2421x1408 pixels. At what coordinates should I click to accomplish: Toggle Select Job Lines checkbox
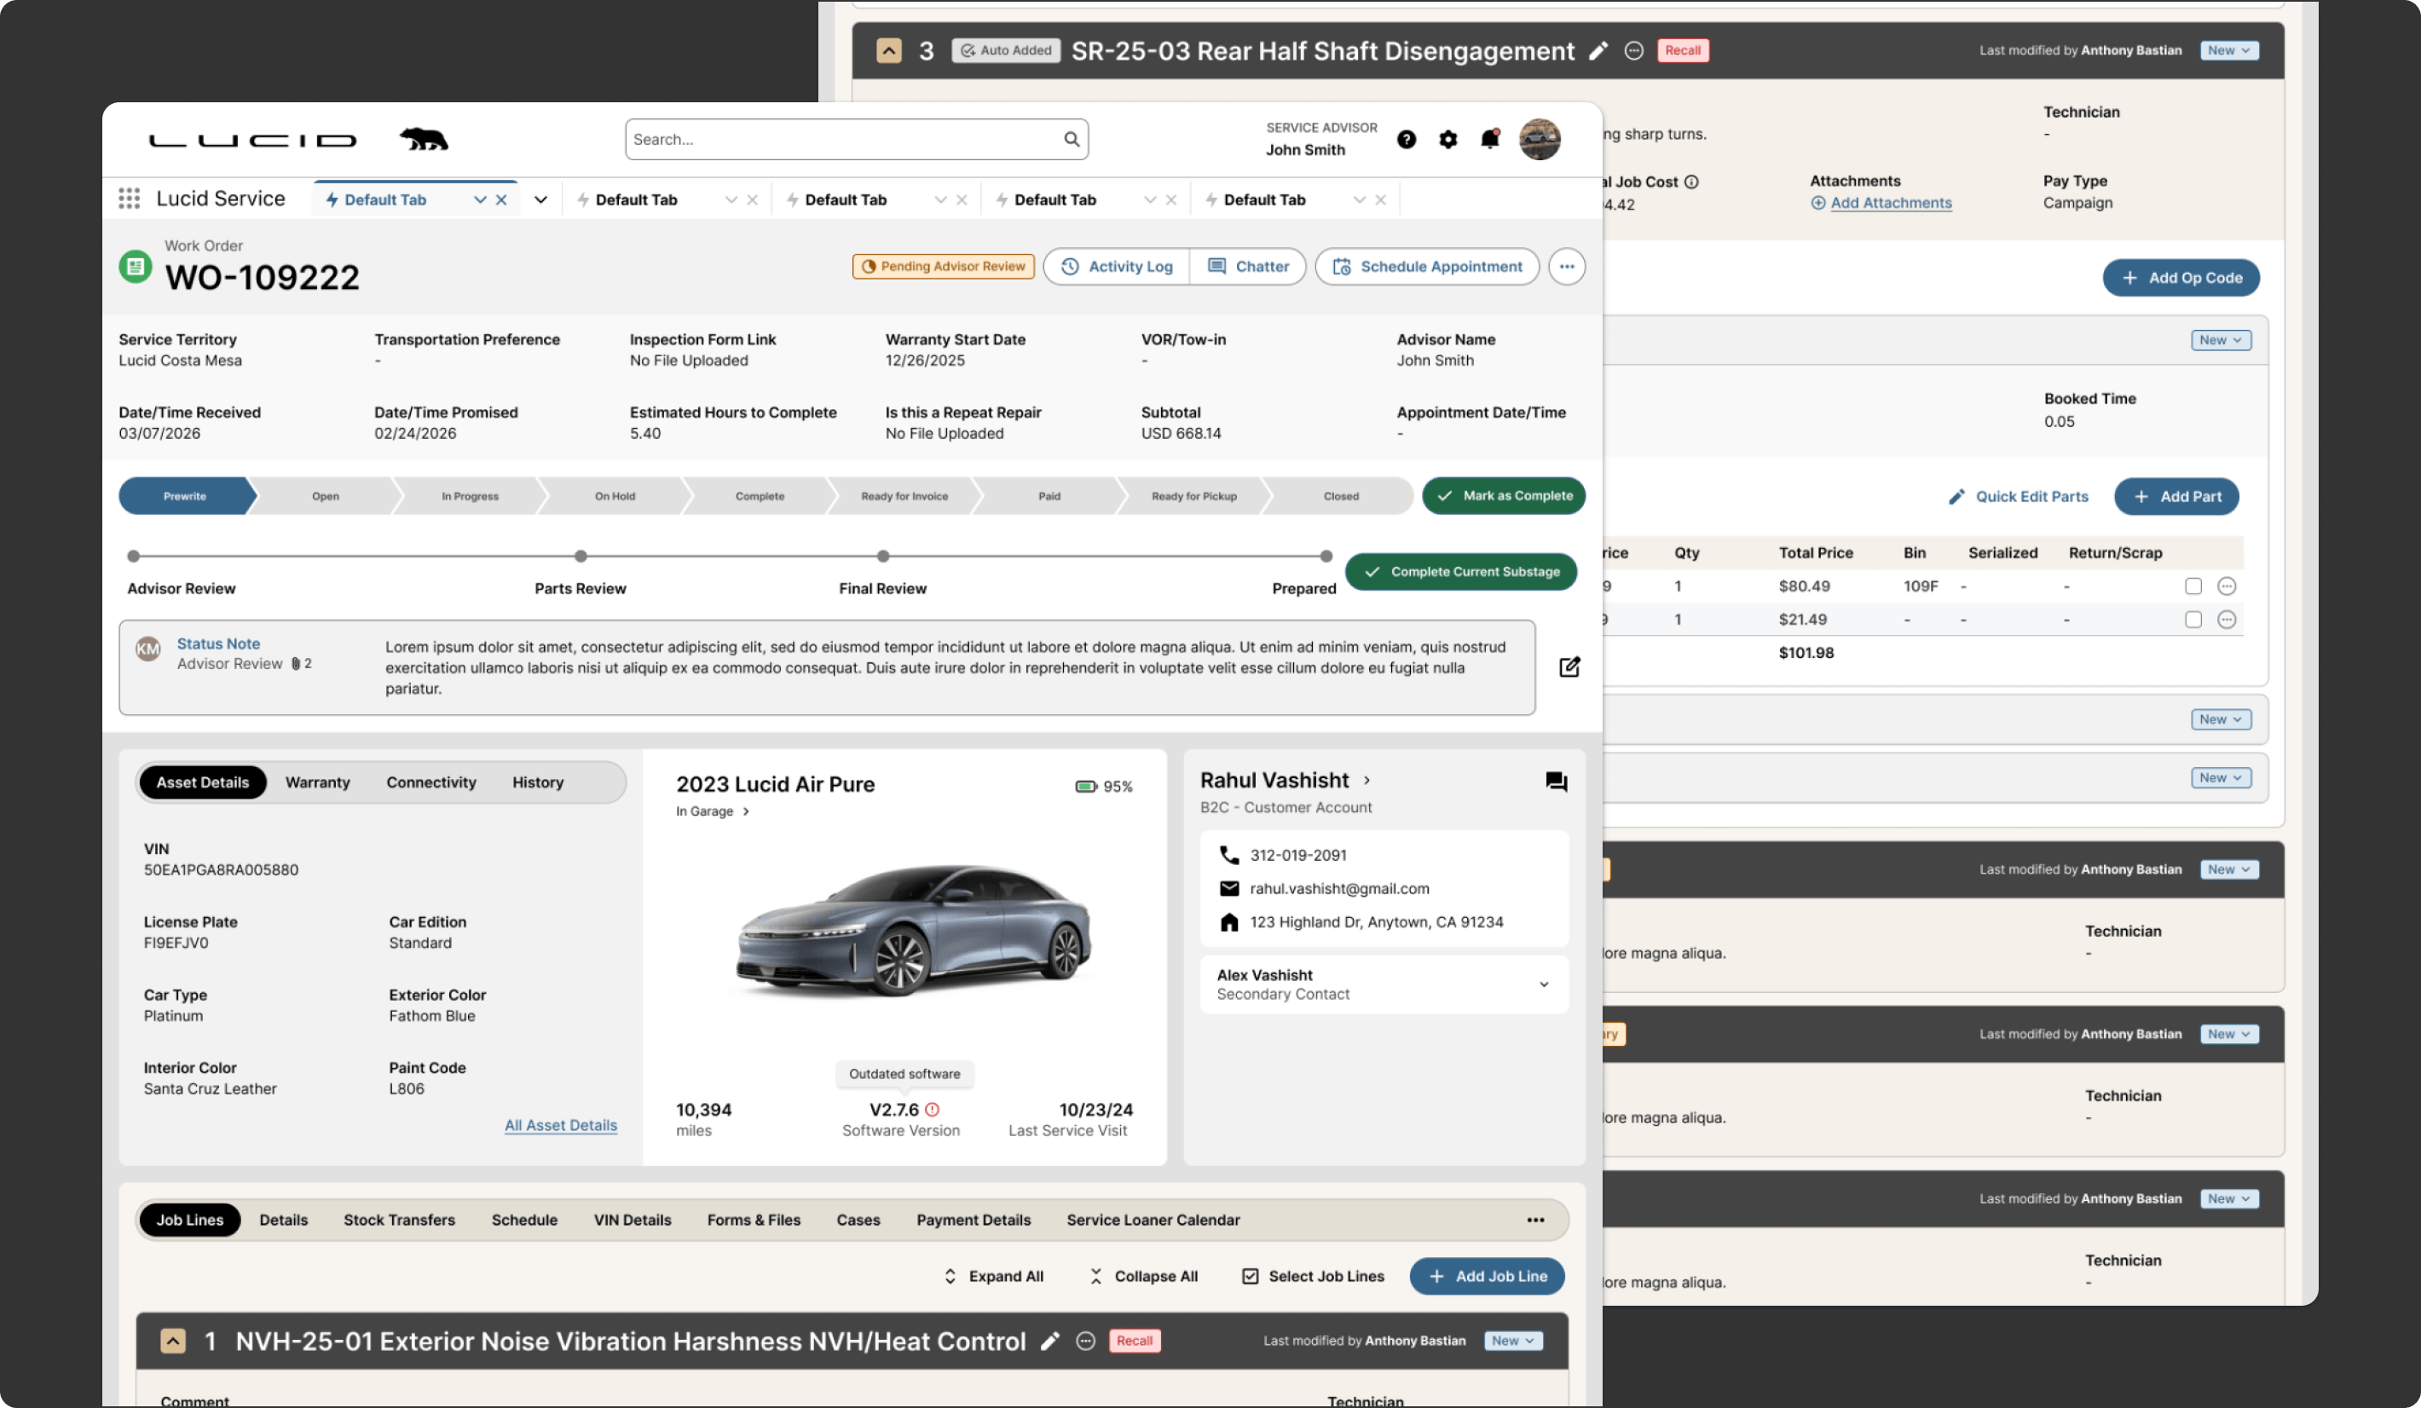pos(1250,1277)
